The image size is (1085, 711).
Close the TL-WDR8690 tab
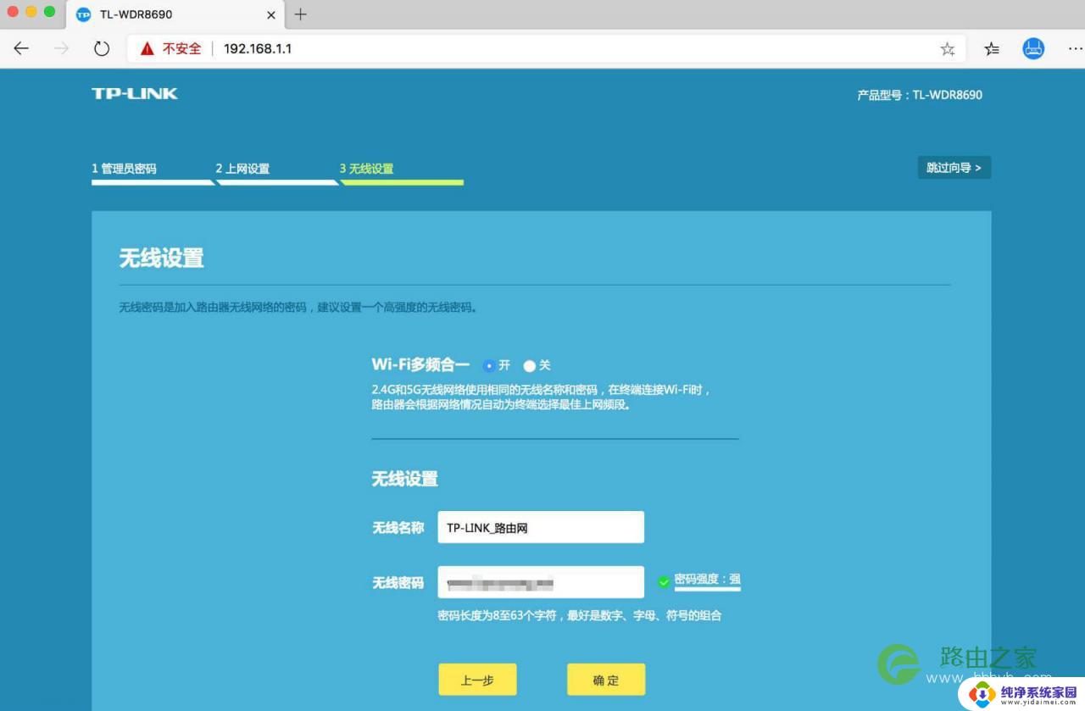[271, 15]
